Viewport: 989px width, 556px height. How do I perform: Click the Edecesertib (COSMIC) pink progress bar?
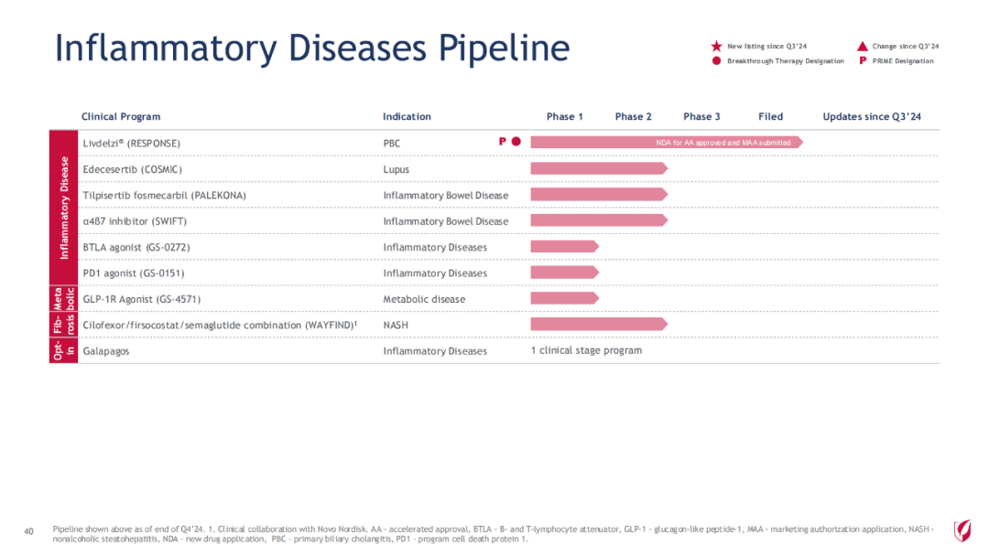[599, 168]
